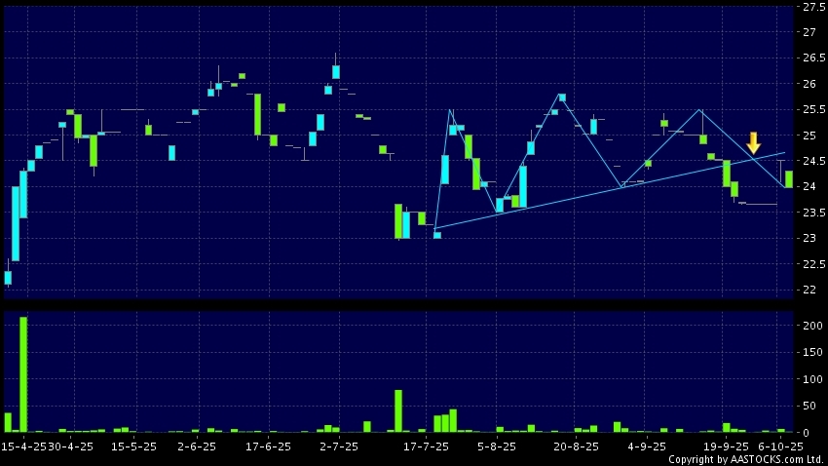Screen dimensions: 828x466
Task: Click the rising trendline's left starting point
Action: [x=433, y=228]
